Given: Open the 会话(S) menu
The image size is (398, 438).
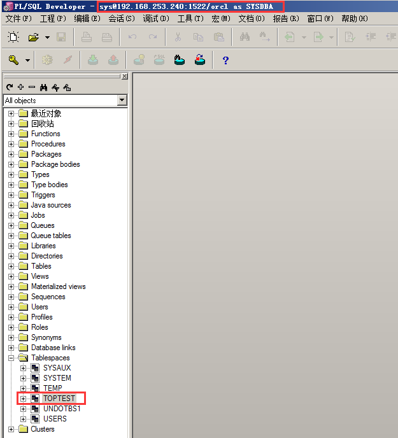Looking at the screenshot, I should pyautogui.click(x=121, y=18).
